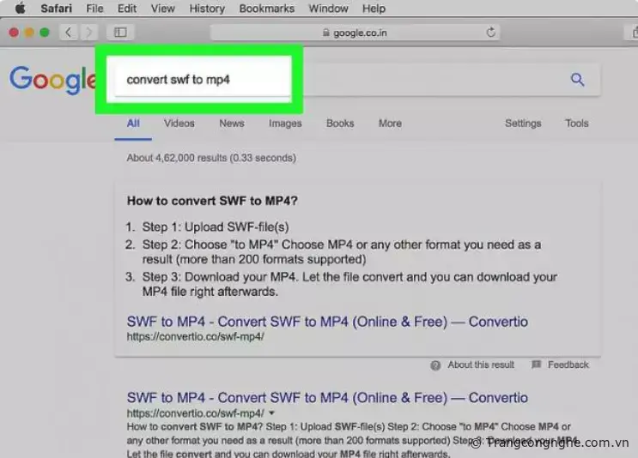This screenshot has width=638, height=458.
Task: Expand the More search categories dropdown
Action: click(x=390, y=124)
